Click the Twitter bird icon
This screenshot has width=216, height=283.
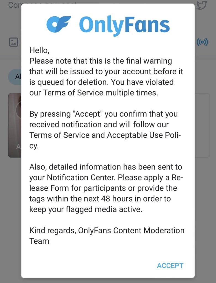(x=202, y=6)
